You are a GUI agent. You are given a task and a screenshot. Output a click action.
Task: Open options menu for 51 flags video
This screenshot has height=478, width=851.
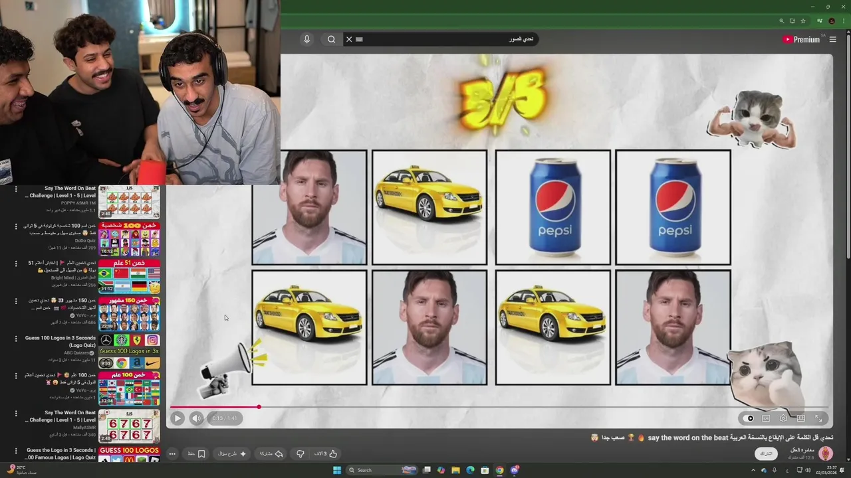tap(16, 264)
